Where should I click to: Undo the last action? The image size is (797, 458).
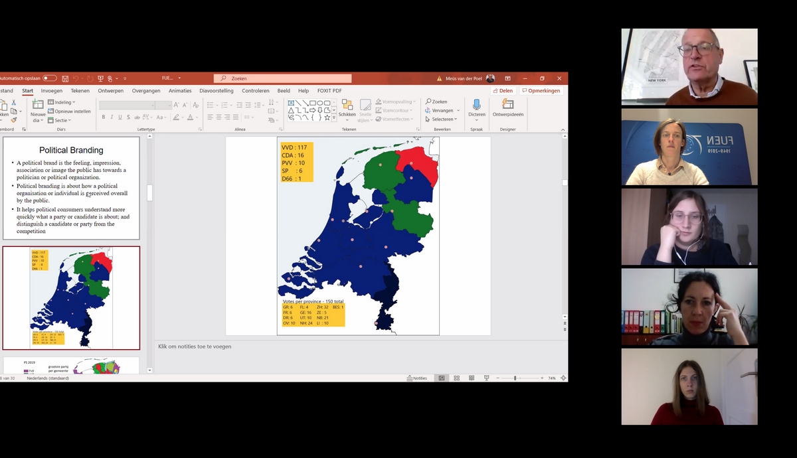pyautogui.click(x=76, y=78)
